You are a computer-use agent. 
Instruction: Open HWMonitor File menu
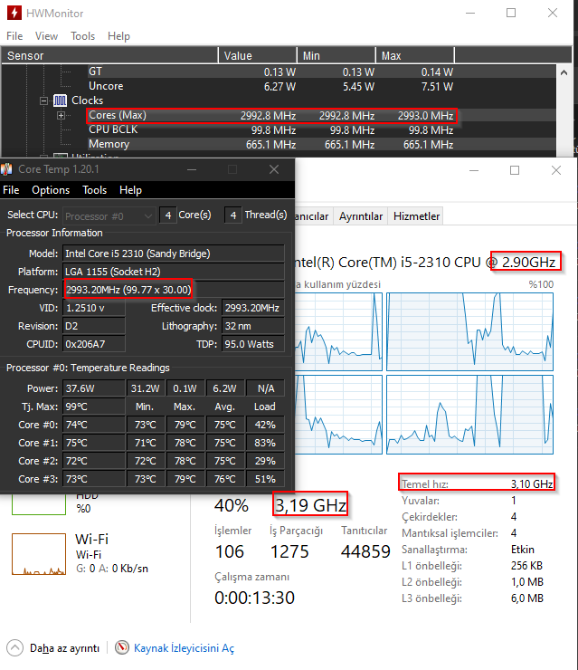pos(14,36)
